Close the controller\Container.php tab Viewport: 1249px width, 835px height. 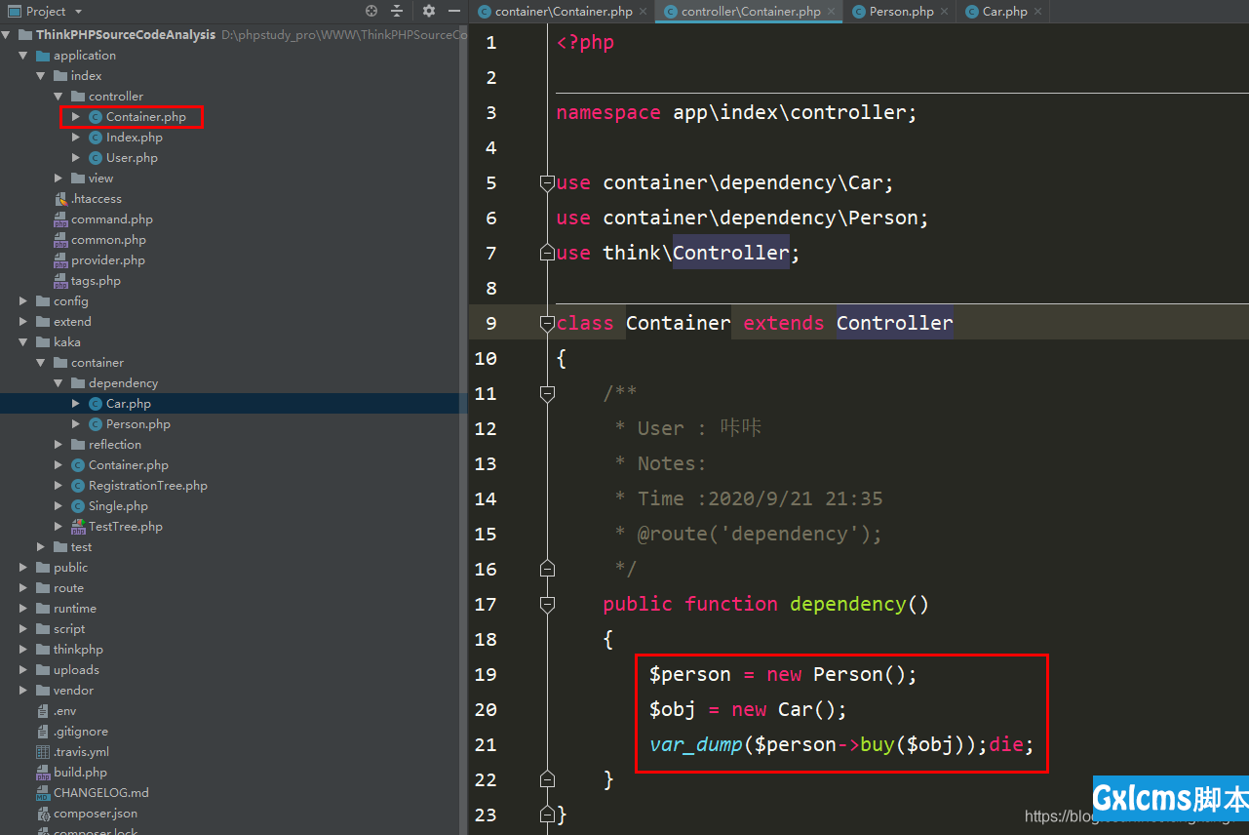pyautogui.click(x=832, y=12)
